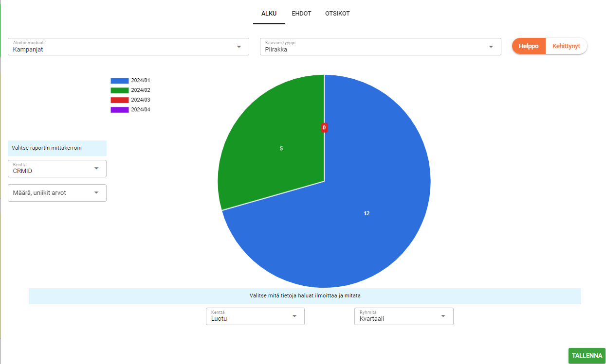Open the Aloitusmoduuli Kampanjat dropdown

(128, 47)
